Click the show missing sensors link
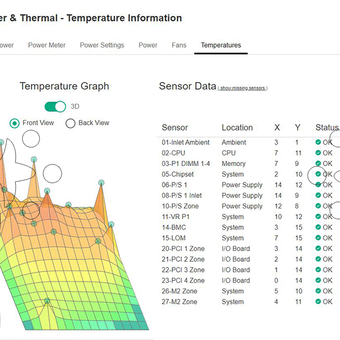This screenshot has height=340, width=340. click(243, 88)
